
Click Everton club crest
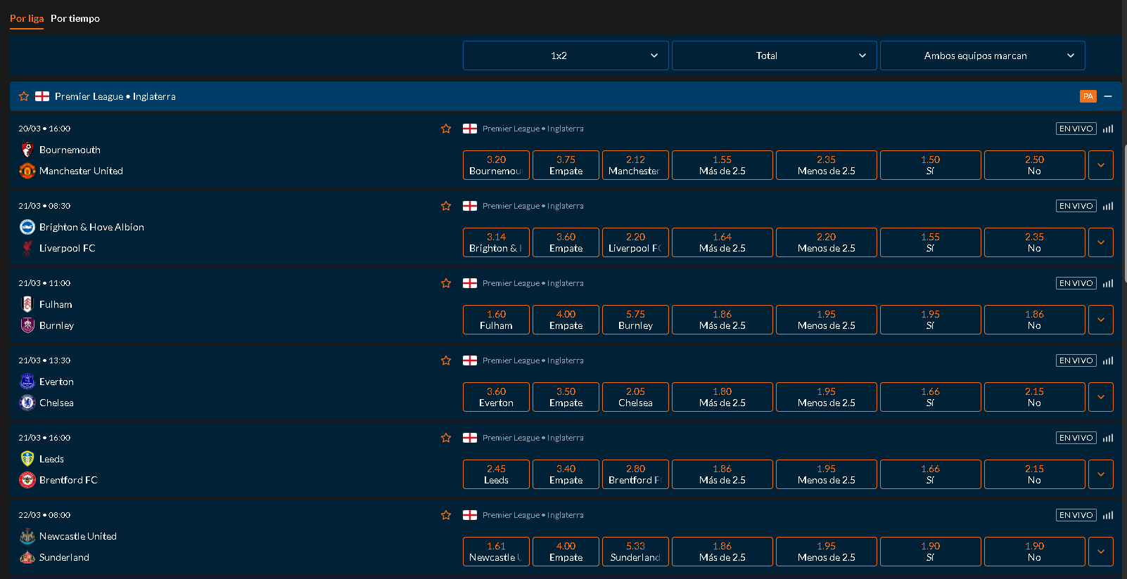tap(27, 382)
